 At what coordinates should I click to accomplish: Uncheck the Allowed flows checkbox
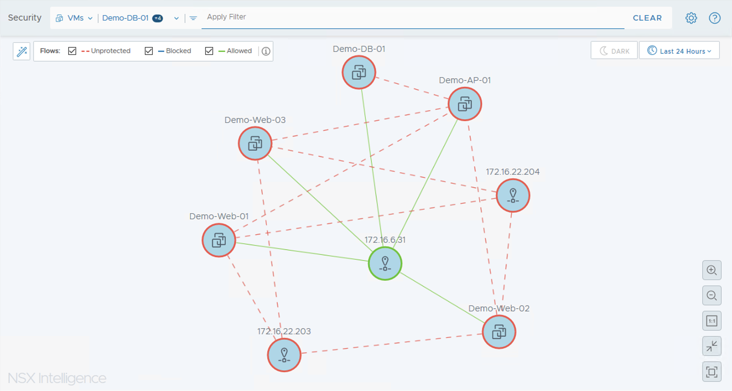click(x=209, y=51)
